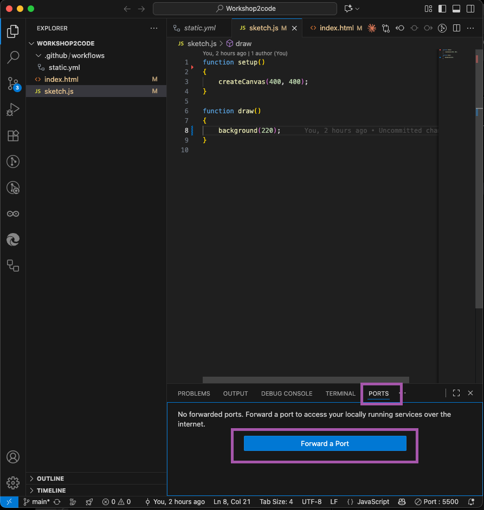
Task: Go forward in navigation history
Action: (x=141, y=9)
